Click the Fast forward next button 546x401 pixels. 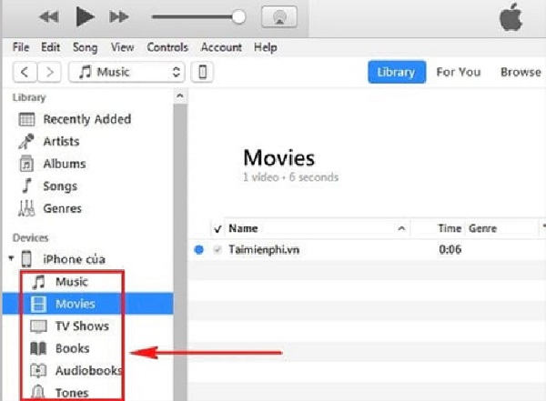(x=118, y=16)
